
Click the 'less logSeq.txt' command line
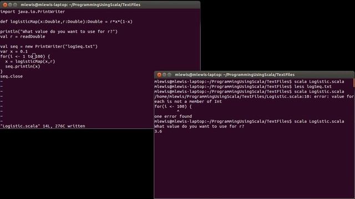tap(243, 86)
